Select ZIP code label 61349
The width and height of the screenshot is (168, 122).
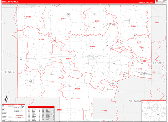(x=97, y=21)
